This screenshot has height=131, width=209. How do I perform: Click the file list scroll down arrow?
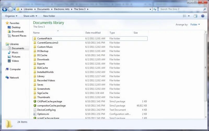pos(206,117)
